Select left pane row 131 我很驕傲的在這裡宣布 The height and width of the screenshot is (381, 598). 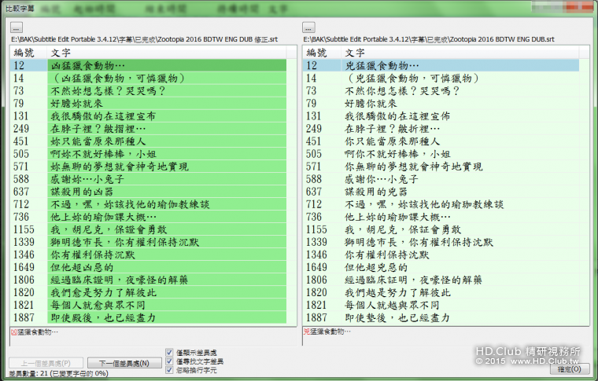coord(149,115)
